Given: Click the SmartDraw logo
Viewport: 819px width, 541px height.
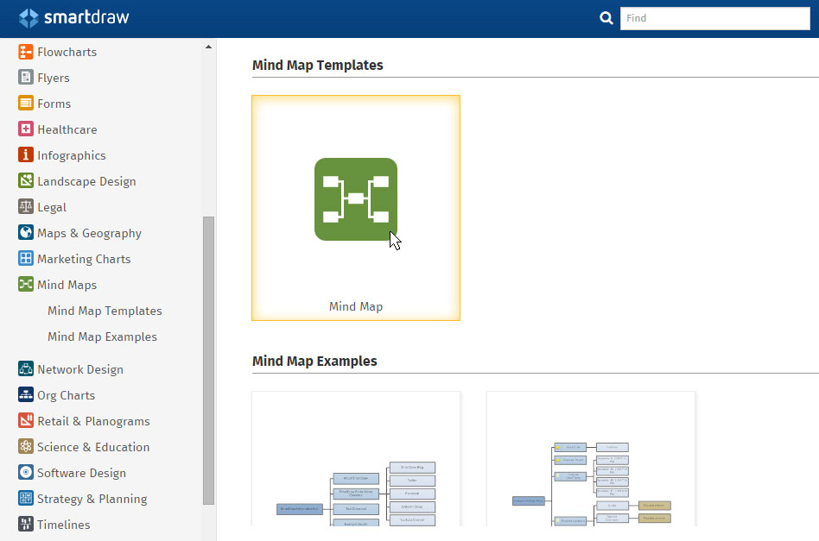Looking at the screenshot, I should click(73, 18).
